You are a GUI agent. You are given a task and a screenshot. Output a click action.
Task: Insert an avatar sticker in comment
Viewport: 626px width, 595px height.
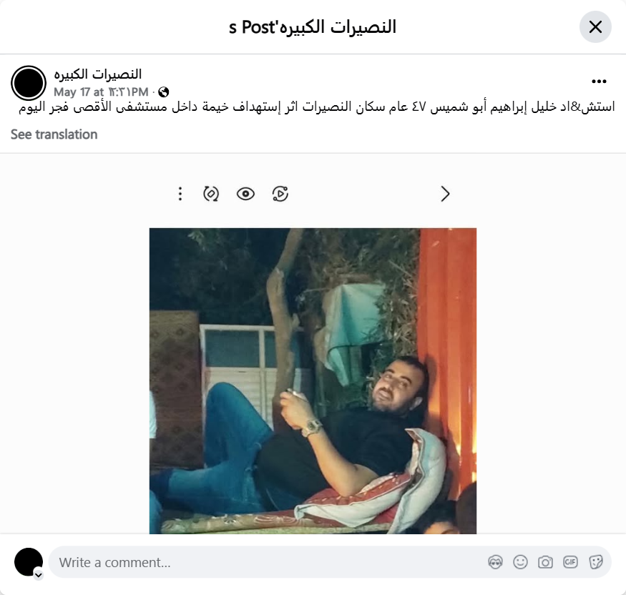[x=495, y=562]
